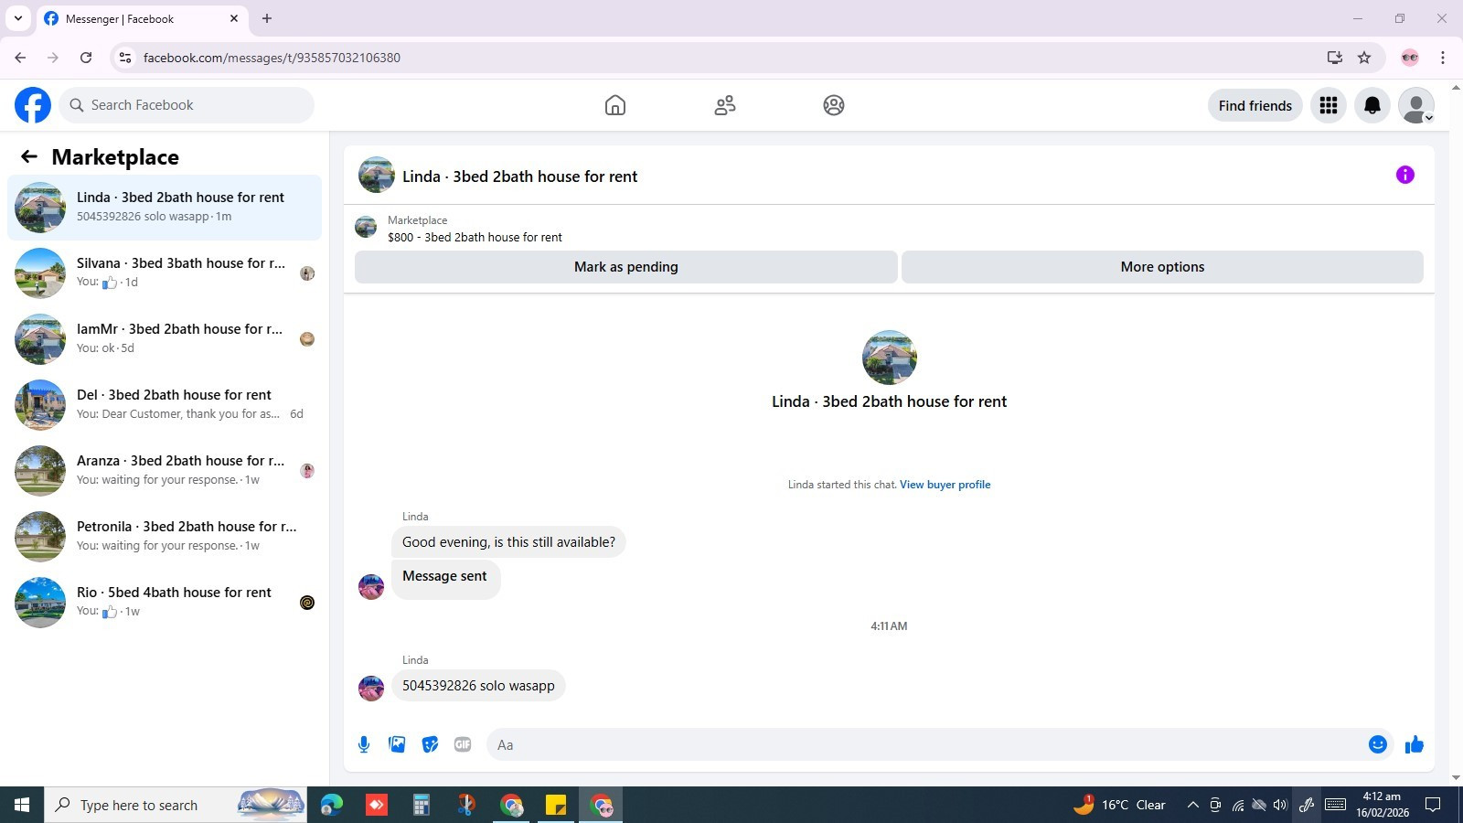Focus the Search Facebook field
This screenshot has width=1463, height=823.
pyautogui.click(x=187, y=105)
